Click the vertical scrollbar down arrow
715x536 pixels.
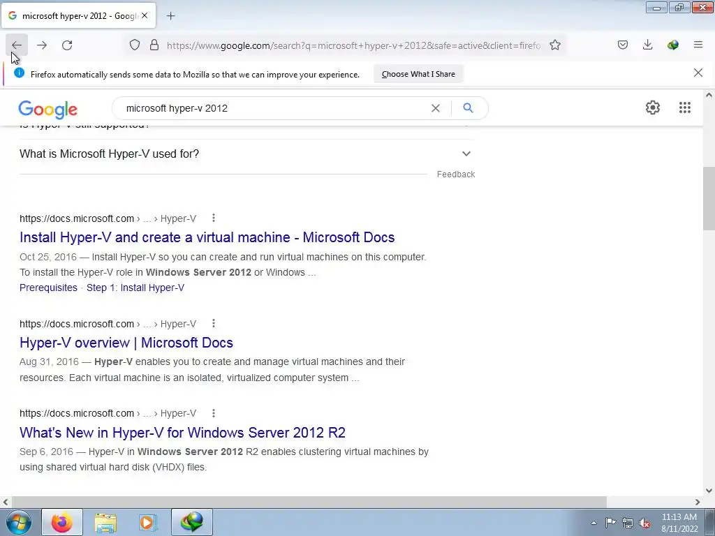(709, 491)
